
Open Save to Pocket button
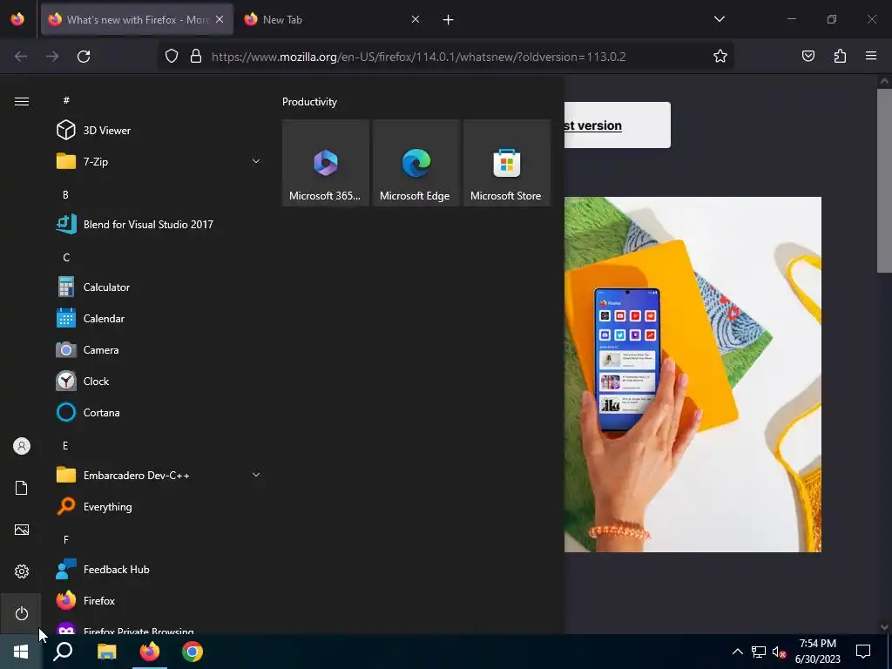[x=808, y=57]
